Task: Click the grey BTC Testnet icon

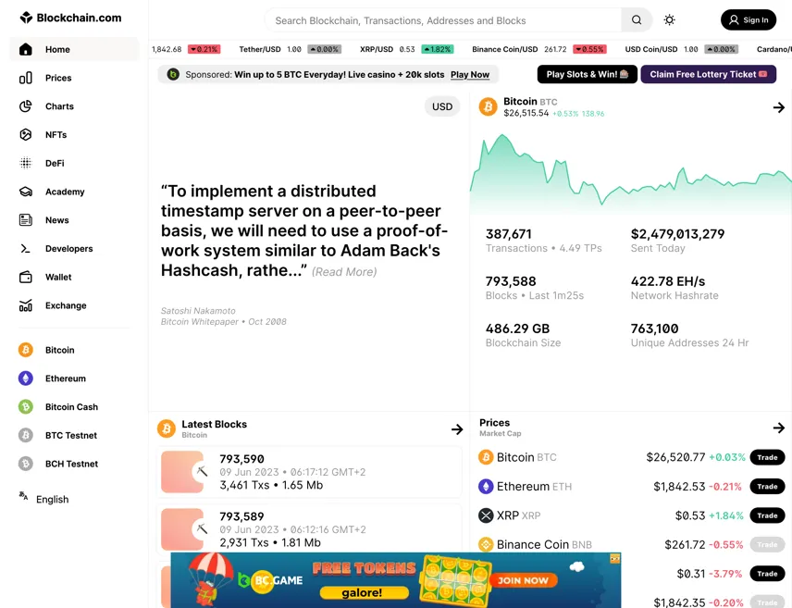Action: [x=26, y=435]
